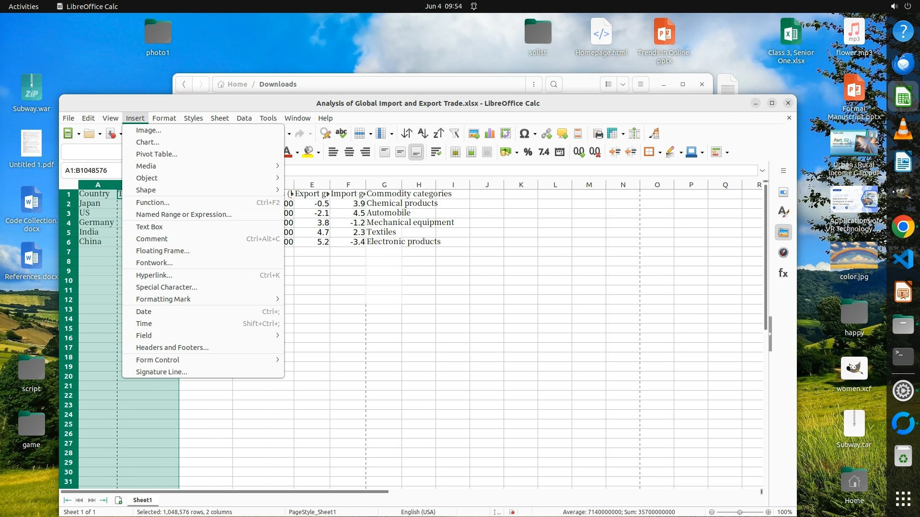Expand the Formula Bar chevron
920x517 pixels.
tap(762, 170)
